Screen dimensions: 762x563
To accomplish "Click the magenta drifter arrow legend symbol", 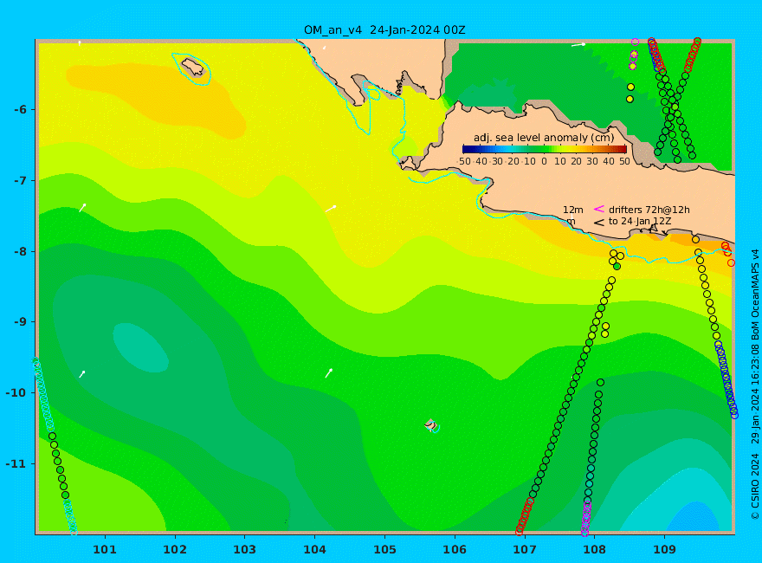I will coord(599,209).
